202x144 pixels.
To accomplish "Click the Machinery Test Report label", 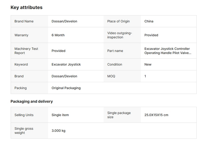I will (x=26, y=51).
